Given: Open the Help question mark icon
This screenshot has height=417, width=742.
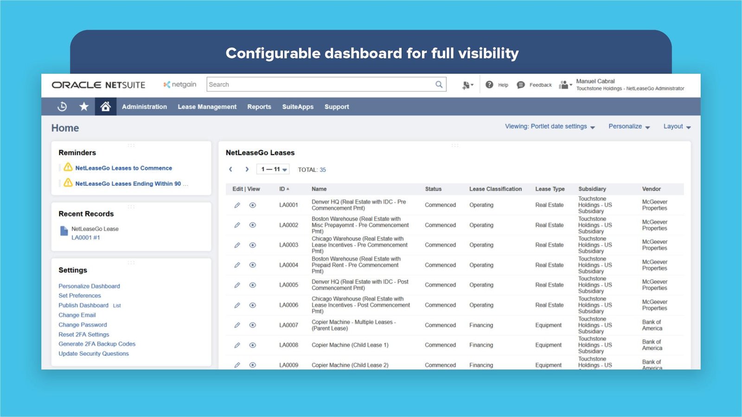Looking at the screenshot, I should tap(489, 85).
